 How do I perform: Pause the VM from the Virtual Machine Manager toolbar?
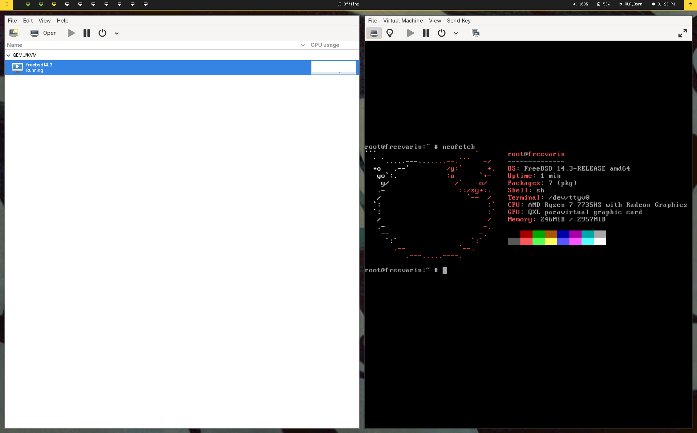coord(86,33)
